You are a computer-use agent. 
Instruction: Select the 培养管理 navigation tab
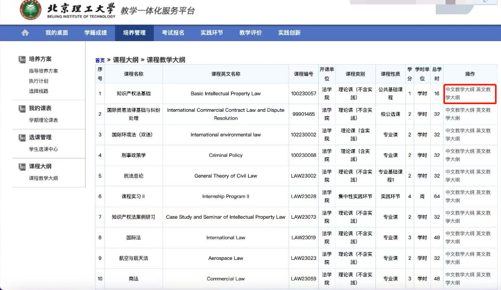(134, 32)
